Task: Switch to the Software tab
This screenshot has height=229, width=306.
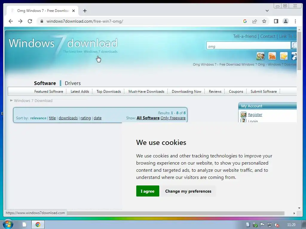Action: pyautogui.click(x=45, y=83)
